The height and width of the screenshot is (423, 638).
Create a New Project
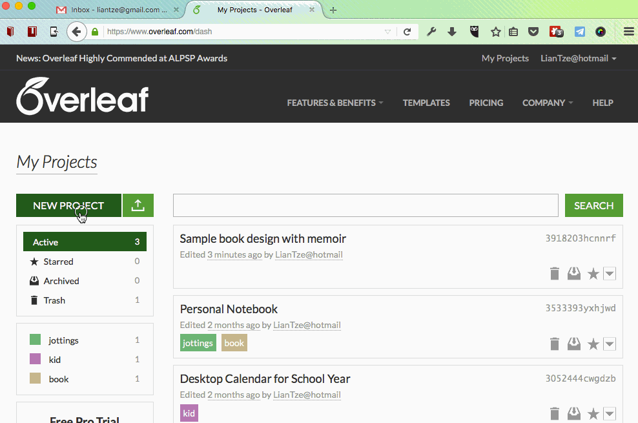(68, 205)
